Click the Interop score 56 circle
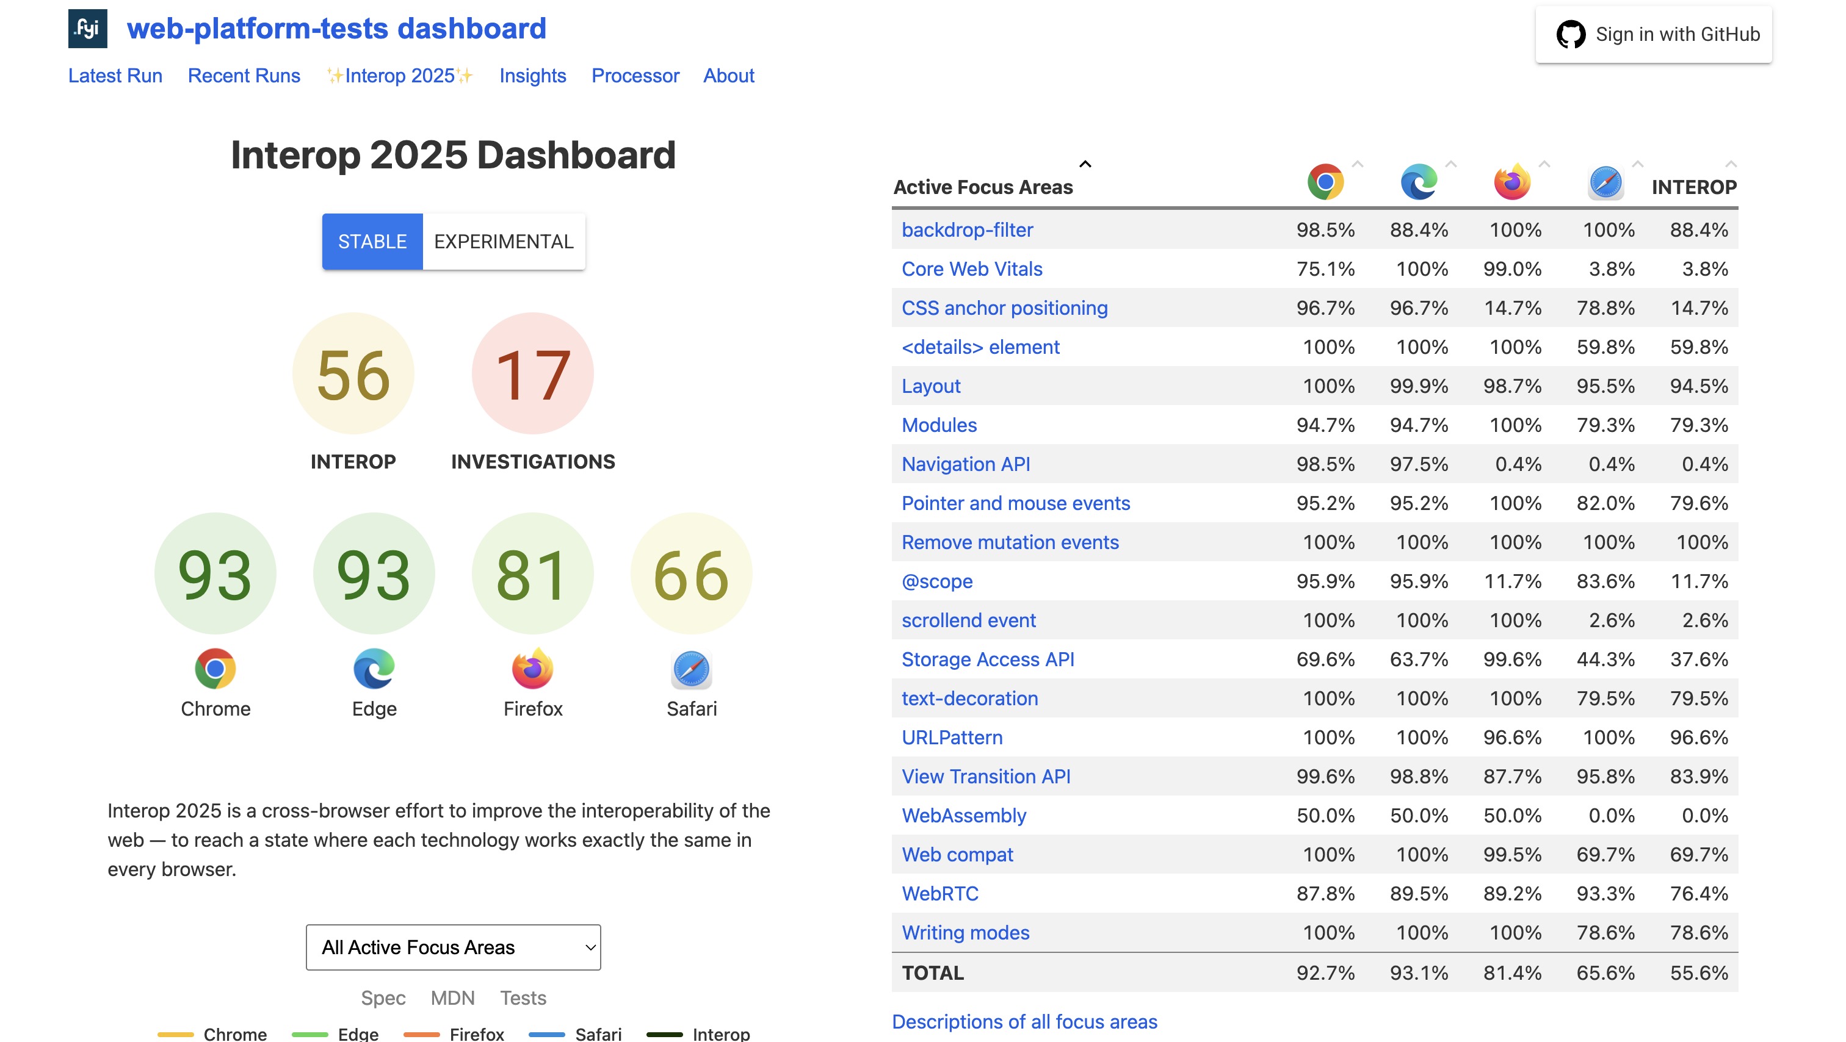 (x=353, y=374)
